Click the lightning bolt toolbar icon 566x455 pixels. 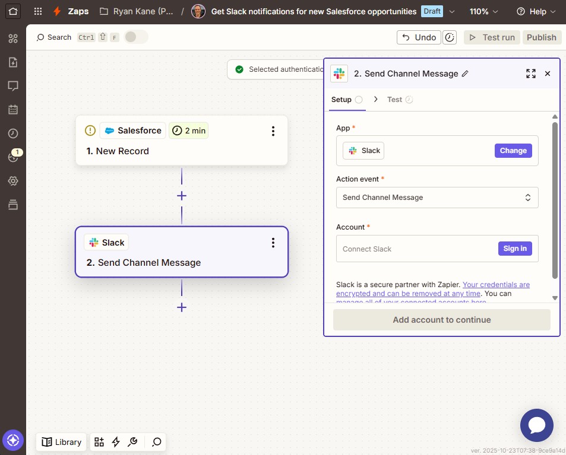pyautogui.click(x=115, y=442)
